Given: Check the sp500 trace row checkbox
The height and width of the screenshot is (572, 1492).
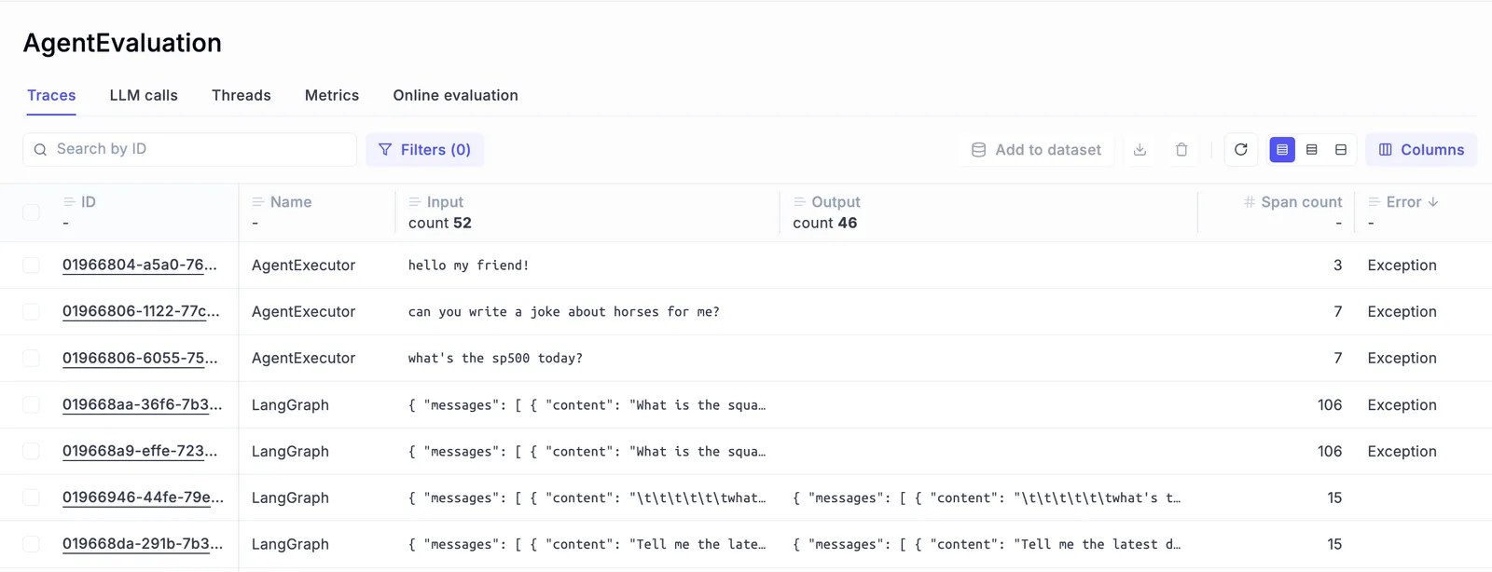Looking at the screenshot, I should click(32, 359).
